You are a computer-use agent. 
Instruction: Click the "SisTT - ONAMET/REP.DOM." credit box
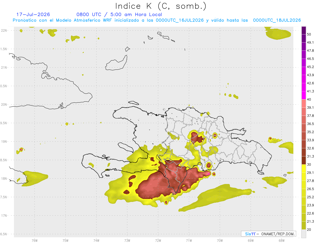[x=269, y=234]
